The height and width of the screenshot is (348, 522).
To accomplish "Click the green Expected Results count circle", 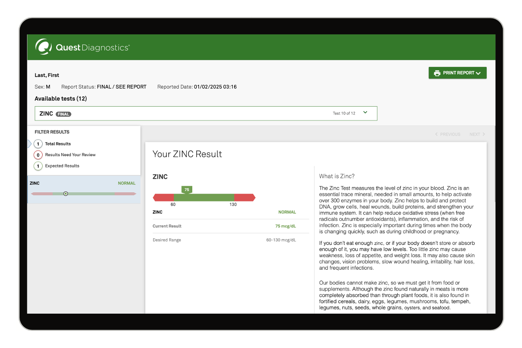I will 38,166.
